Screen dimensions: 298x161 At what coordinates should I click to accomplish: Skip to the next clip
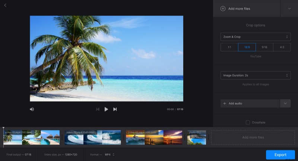click(x=115, y=109)
